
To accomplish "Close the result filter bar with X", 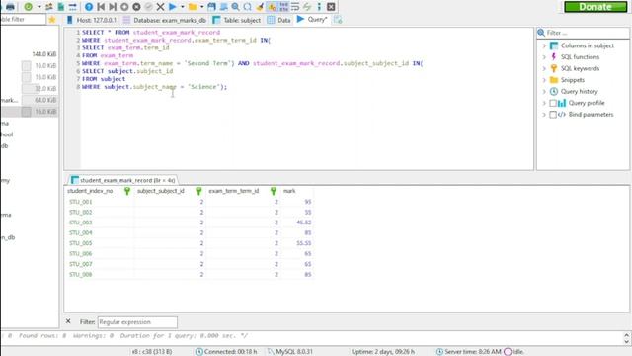I will coord(68,321).
